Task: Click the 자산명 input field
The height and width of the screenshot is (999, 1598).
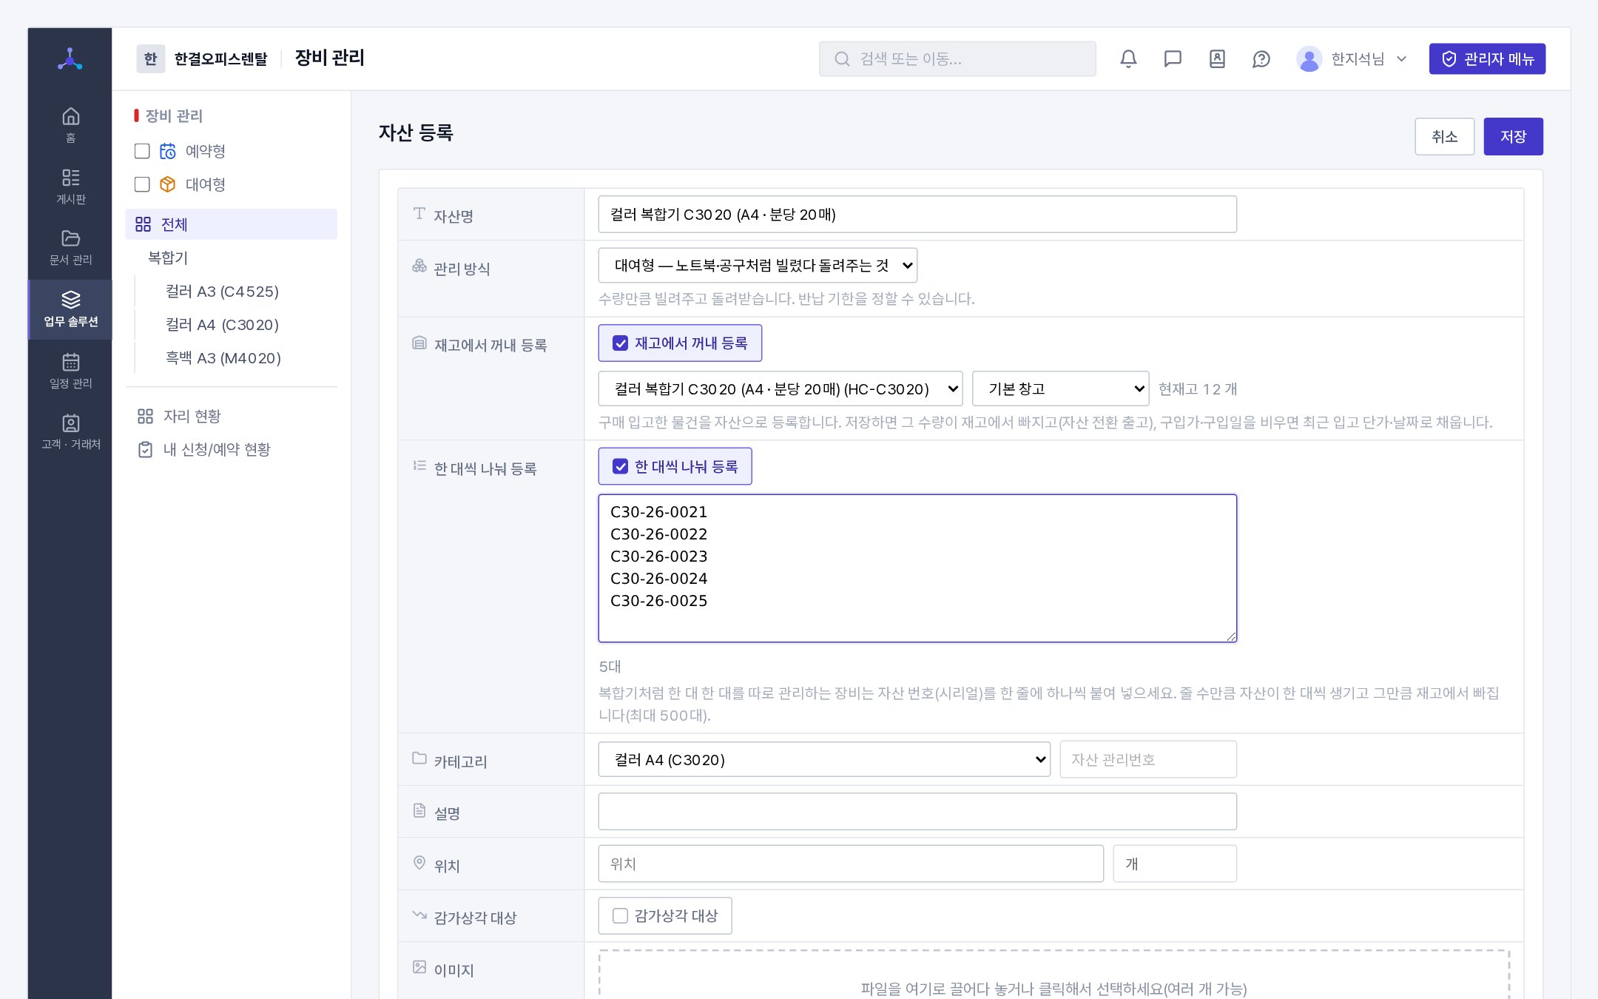Action: tap(917, 215)
